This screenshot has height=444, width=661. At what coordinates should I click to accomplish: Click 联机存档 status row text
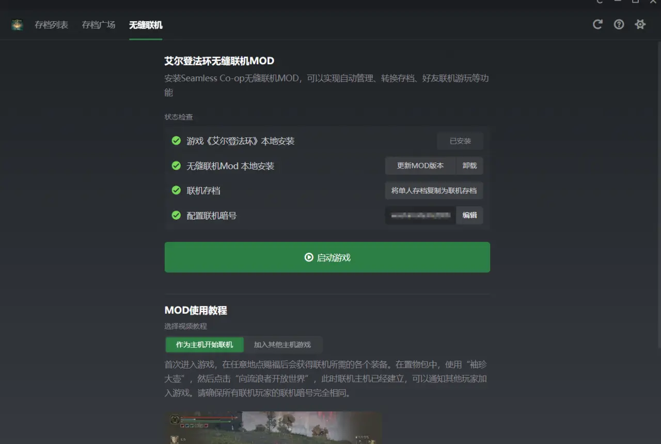click(x=203, y=191)
